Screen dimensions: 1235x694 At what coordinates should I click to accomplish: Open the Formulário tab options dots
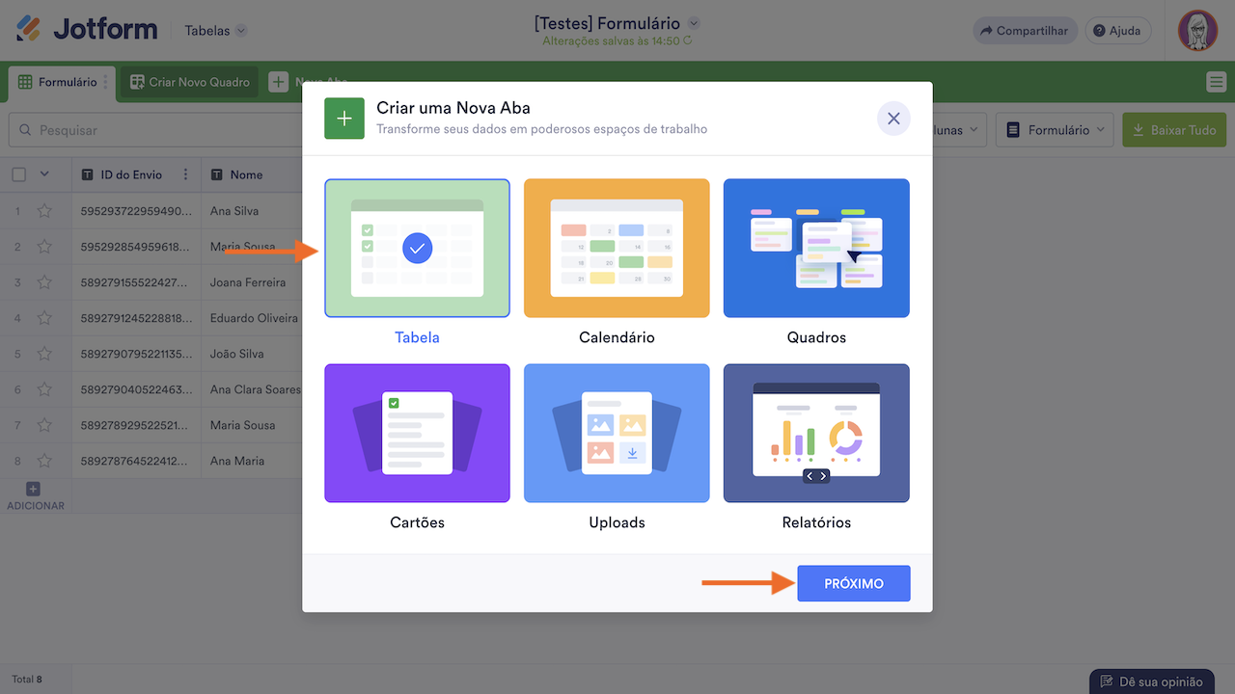106,82
